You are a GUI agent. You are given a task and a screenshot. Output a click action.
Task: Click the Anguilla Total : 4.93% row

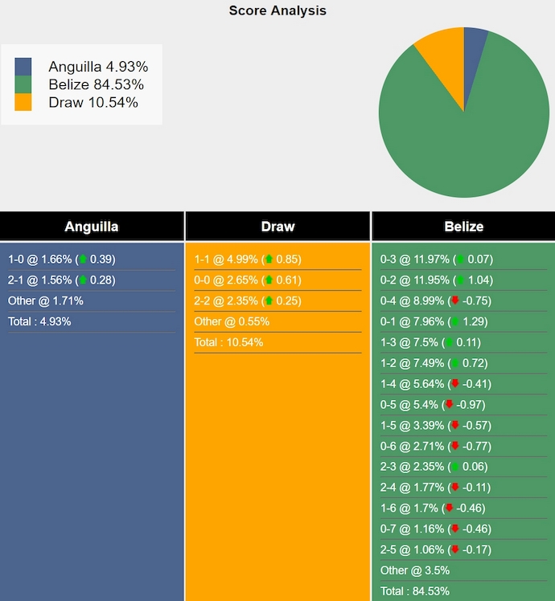coord(39,321)
